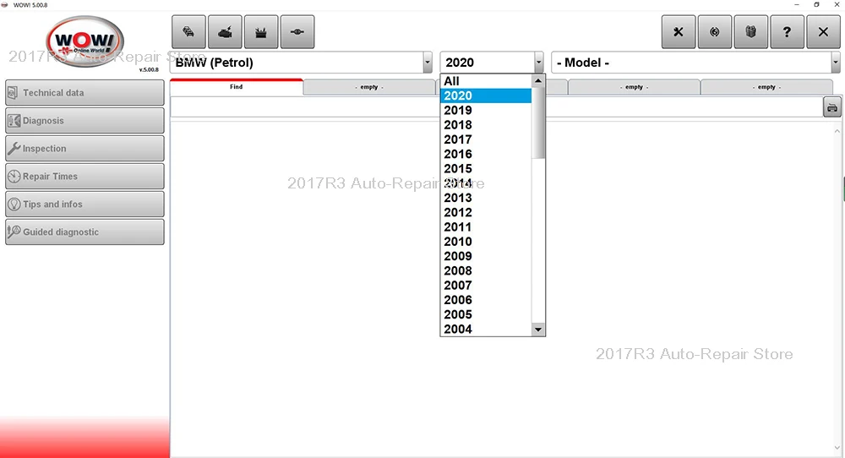
Task: Select the last empty tab on the right
Action: tap(766, 87)
